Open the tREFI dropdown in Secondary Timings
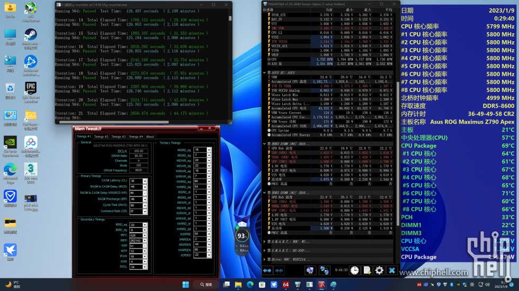This screenshot has width=519, height=291. point(145,241)
